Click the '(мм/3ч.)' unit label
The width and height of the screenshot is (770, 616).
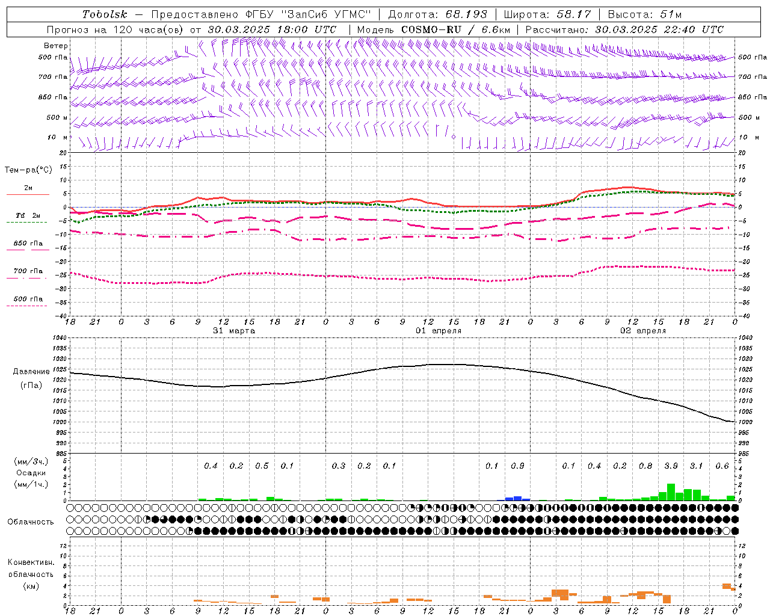point(31,461)
